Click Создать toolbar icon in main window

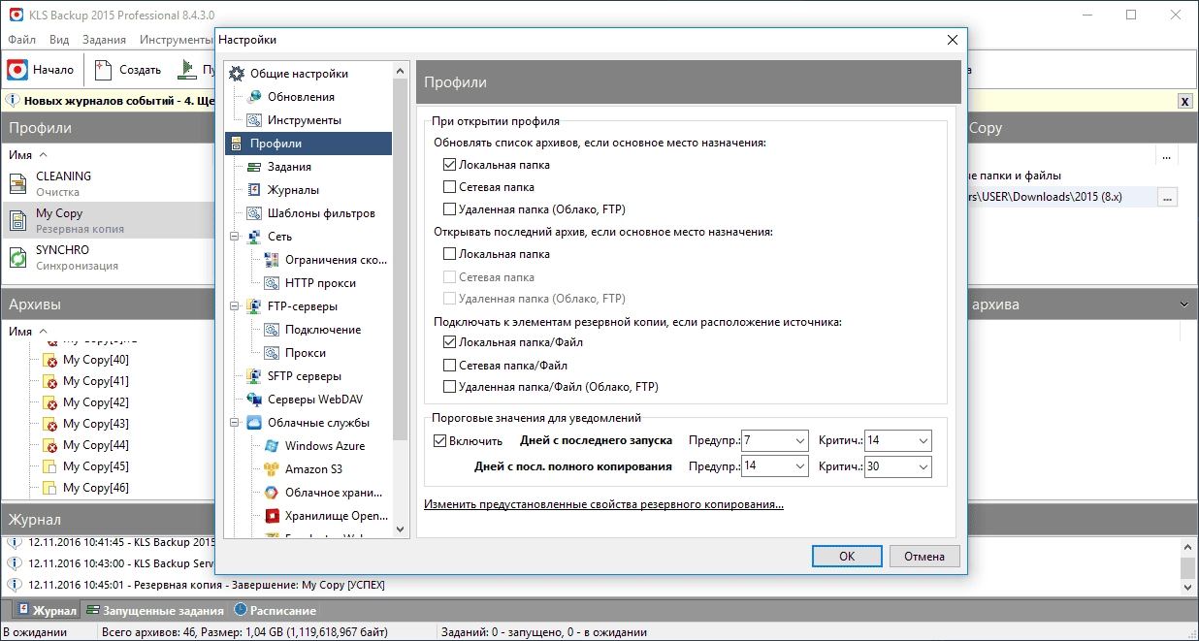pyautogui.click(x=103, y=70)
